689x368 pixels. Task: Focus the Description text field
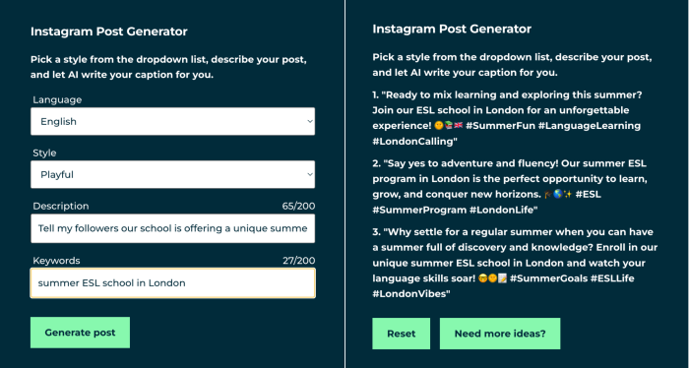coord(172,228)
